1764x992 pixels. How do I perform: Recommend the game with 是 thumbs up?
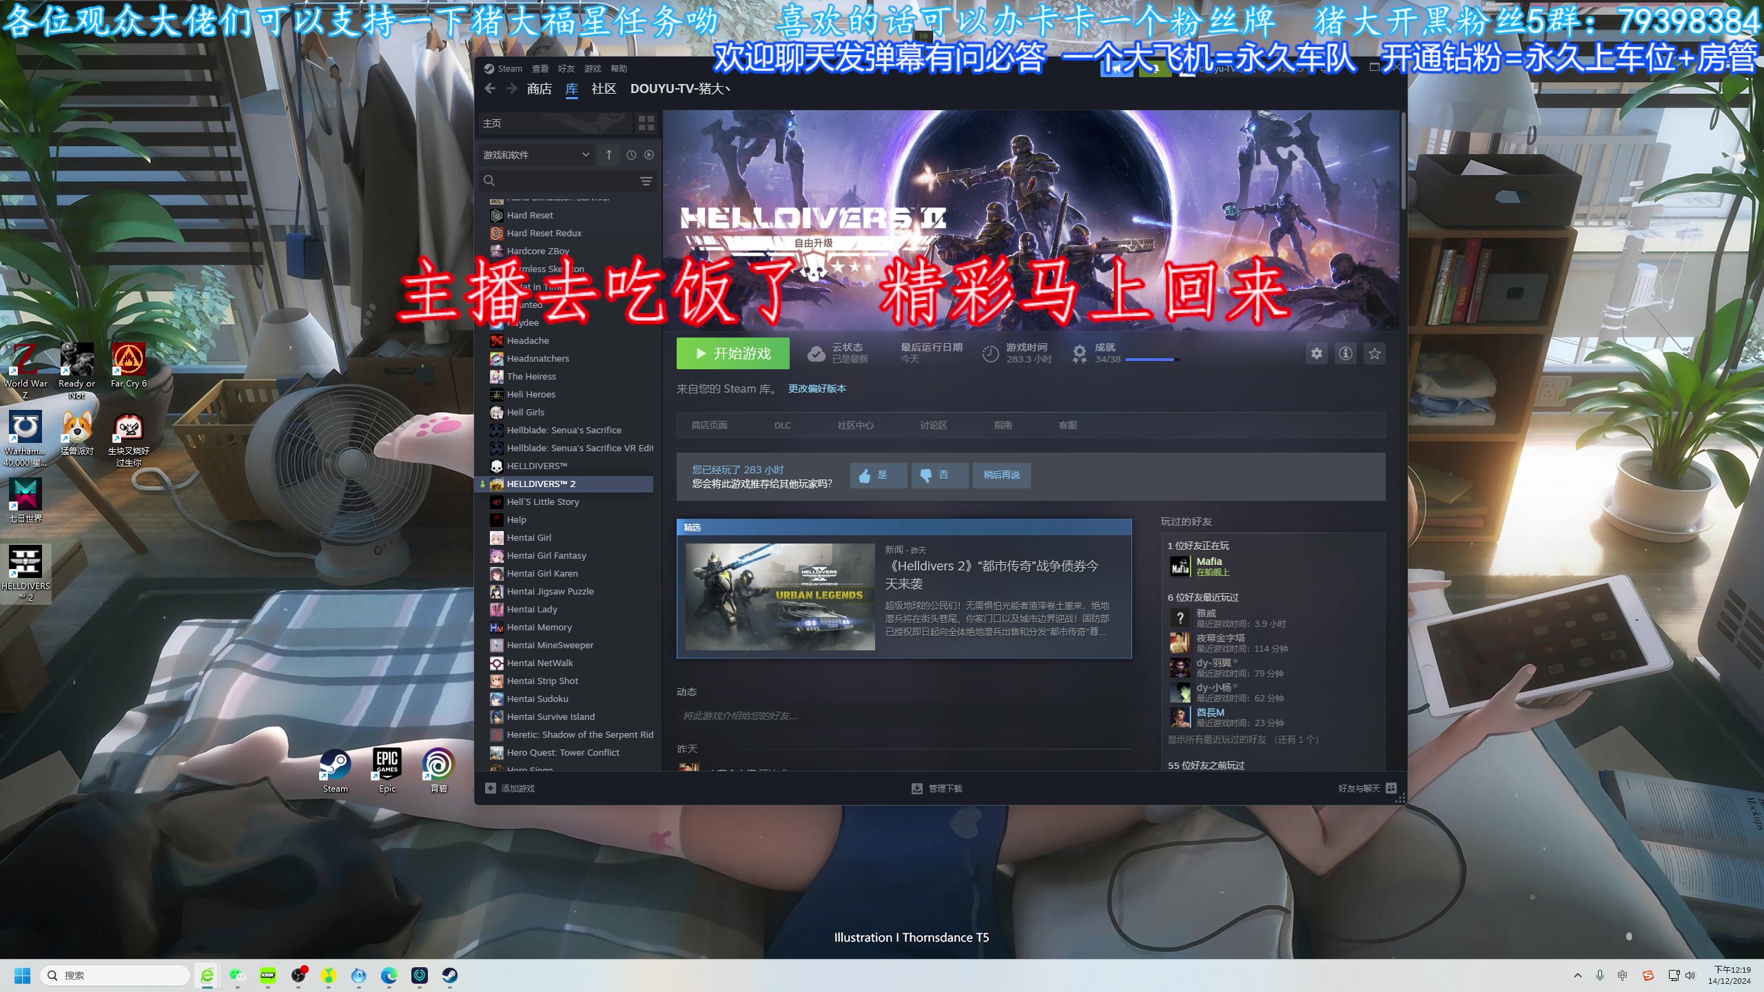[x=878, y=475]
